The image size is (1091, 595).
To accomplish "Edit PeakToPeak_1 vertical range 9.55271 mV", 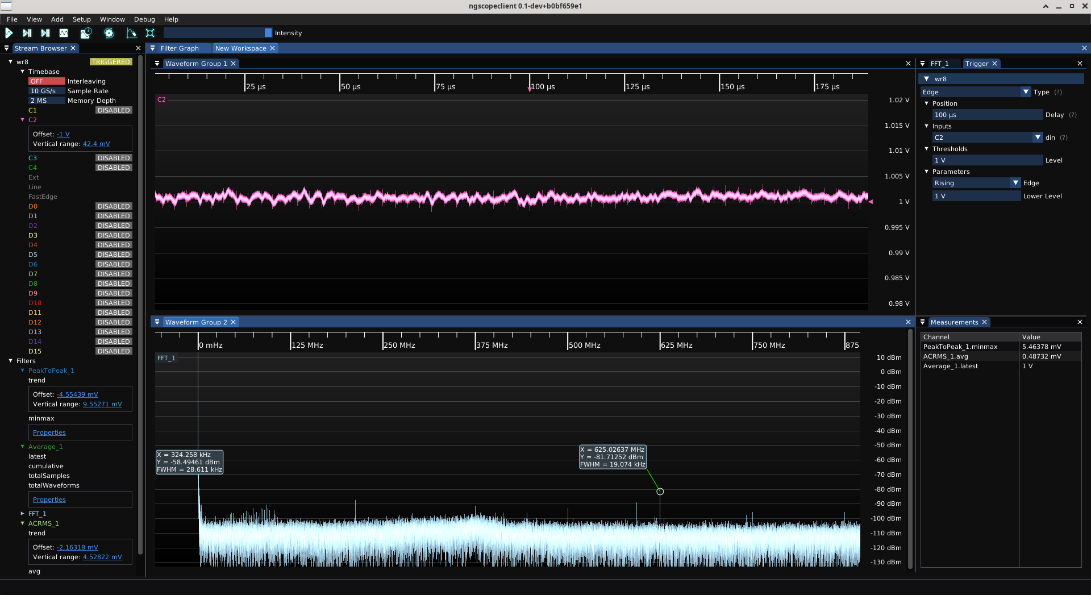I will coord(102,404).
